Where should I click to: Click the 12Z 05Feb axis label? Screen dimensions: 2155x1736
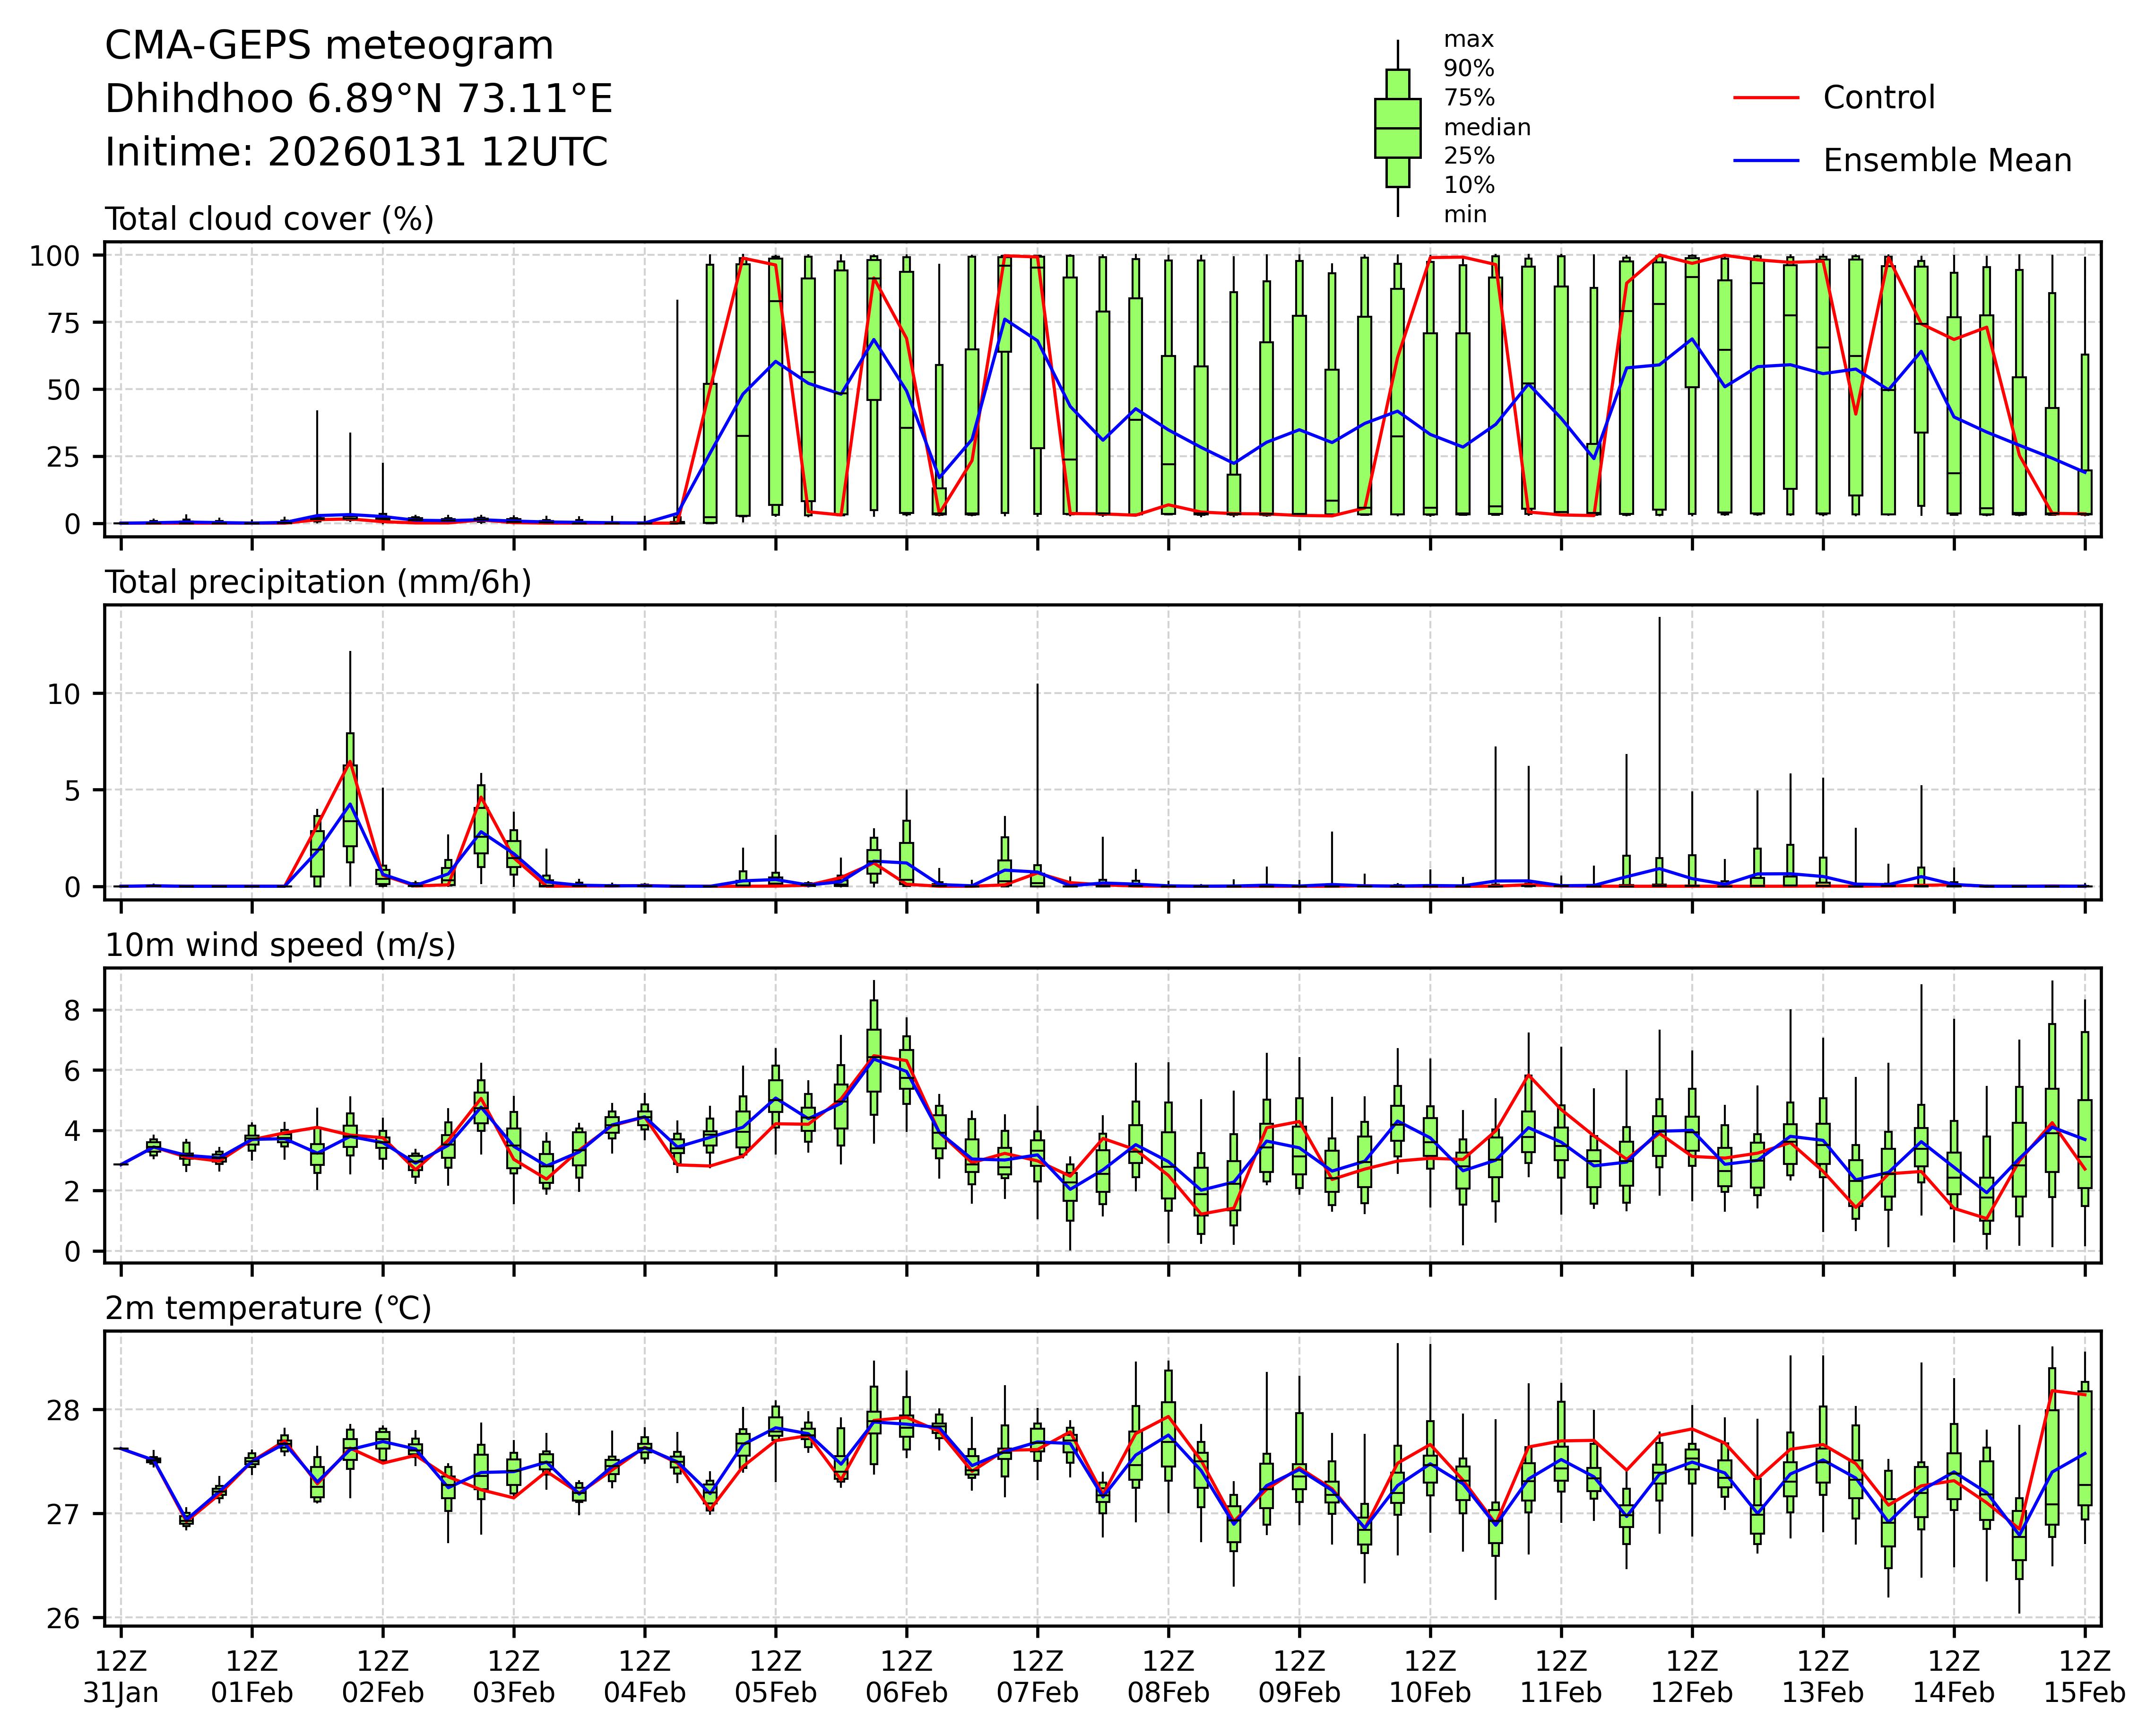click(775, 1677)
